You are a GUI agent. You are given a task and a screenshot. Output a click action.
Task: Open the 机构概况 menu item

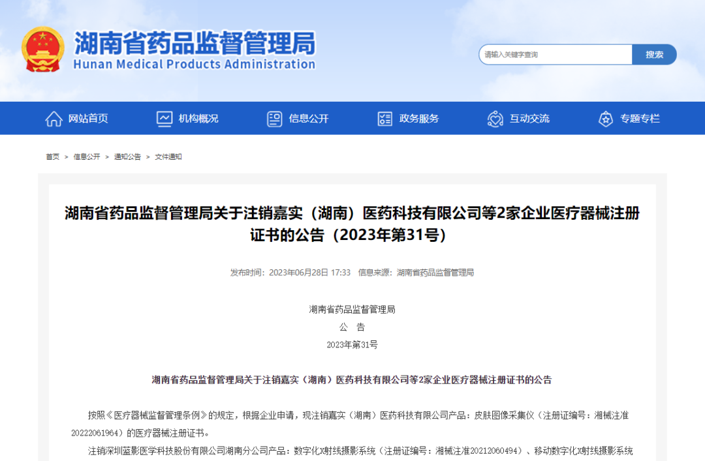[199, 118]
